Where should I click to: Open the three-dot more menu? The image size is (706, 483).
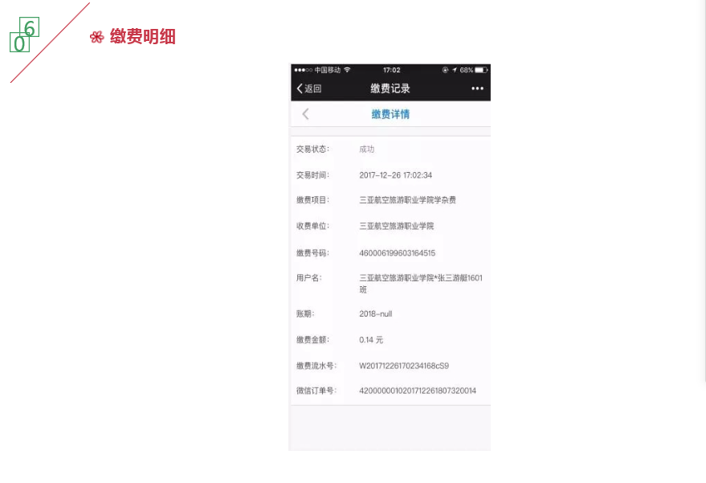478,88
